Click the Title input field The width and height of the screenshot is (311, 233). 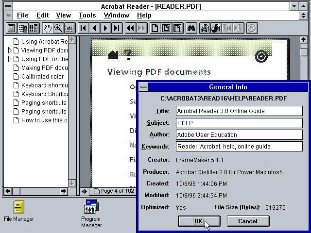[x=239, y=111]
